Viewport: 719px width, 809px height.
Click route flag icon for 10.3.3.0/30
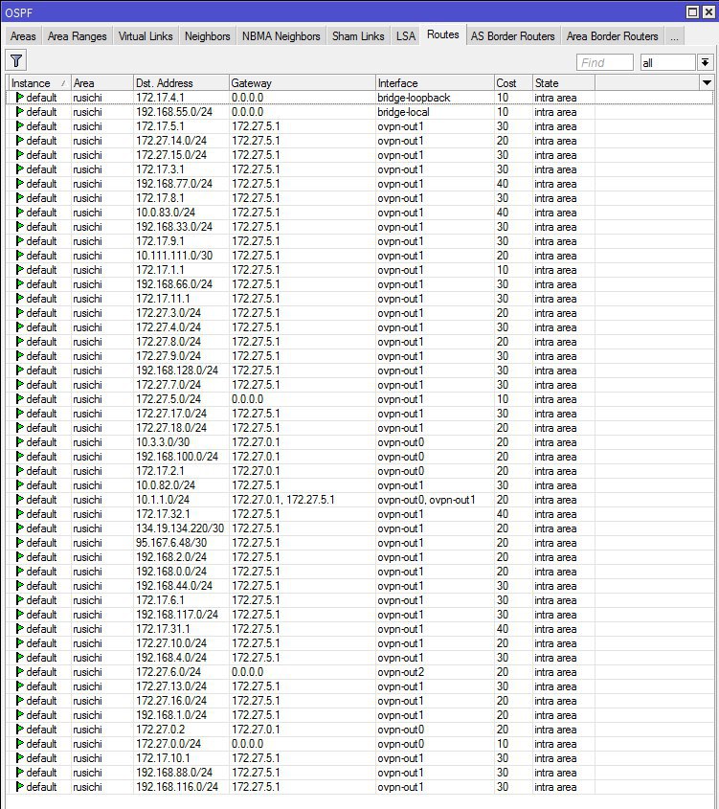[x=20, y=441]
